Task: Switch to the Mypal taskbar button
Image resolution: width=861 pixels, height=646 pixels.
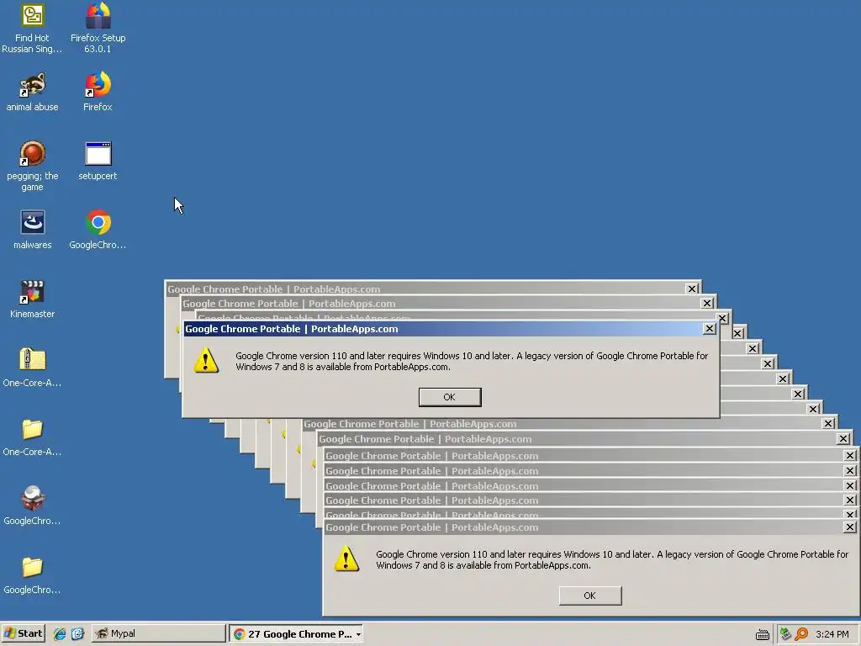Action: [x=158, y=633]
